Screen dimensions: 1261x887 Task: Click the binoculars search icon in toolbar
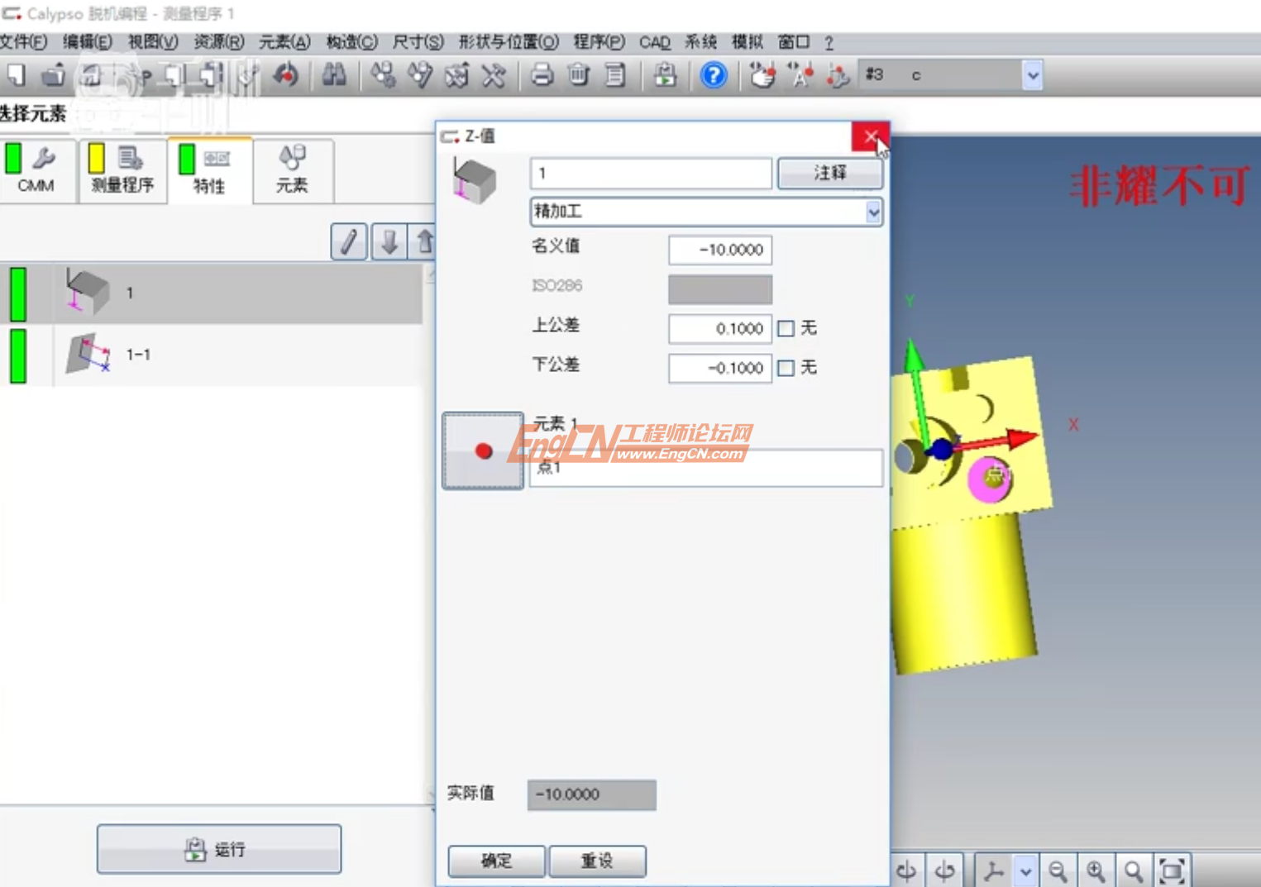click(x=334, y=75)
